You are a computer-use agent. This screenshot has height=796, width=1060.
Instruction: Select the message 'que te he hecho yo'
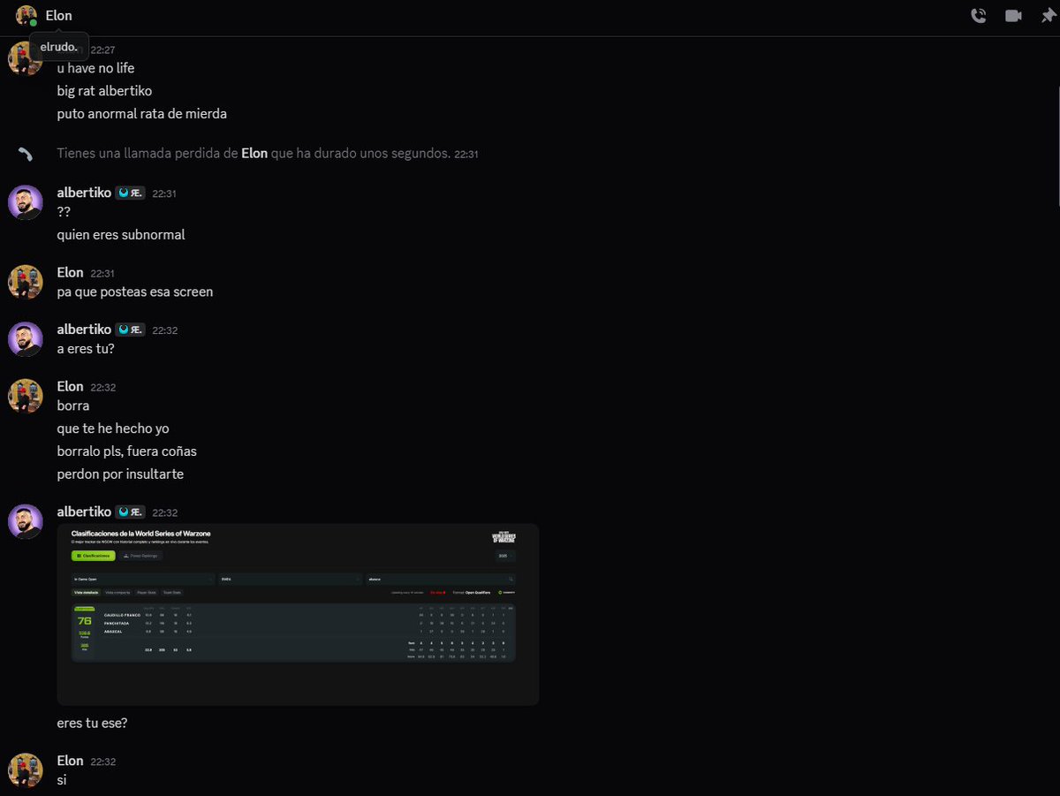click(113, 428)
